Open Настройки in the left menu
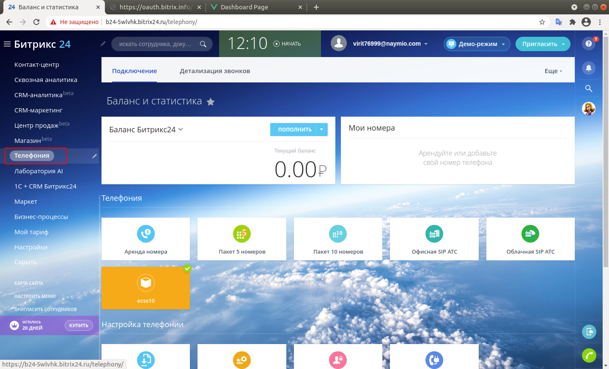This screenshot has height=369, width=609. coord(31,247)
